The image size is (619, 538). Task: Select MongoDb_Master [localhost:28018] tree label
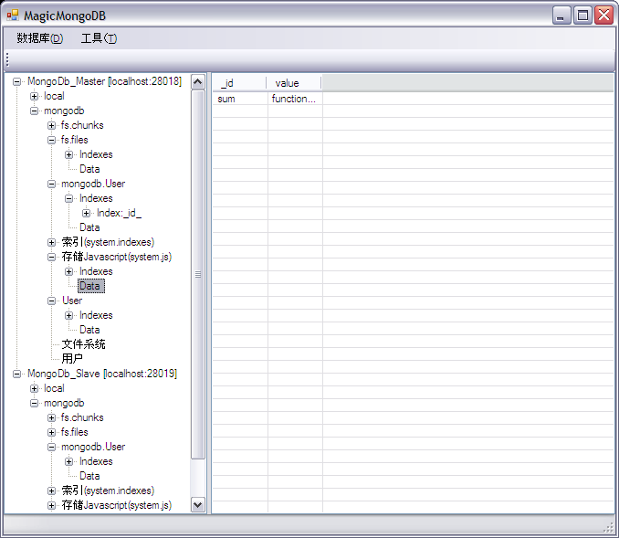[x=104, y=81]
